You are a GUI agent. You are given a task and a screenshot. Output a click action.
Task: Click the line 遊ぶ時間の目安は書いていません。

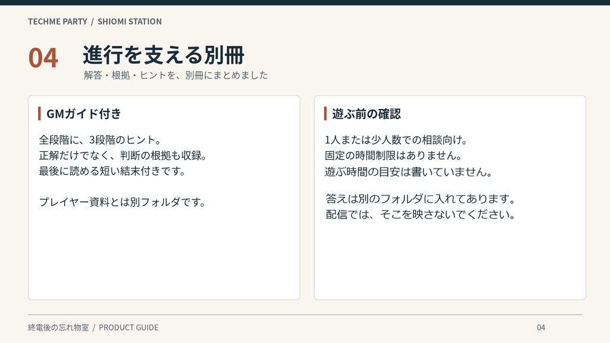tap(409, 171)
